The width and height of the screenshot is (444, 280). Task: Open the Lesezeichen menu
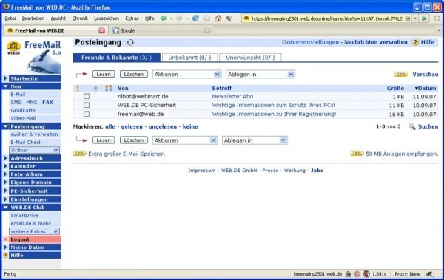[107, 18]
